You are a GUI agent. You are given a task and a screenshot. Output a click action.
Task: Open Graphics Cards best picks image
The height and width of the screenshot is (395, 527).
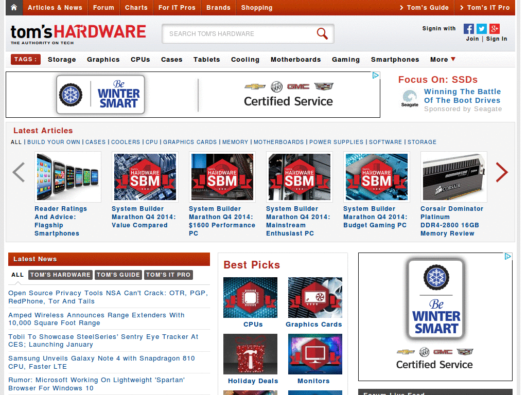pyautogui.click(x=315, y=298)
